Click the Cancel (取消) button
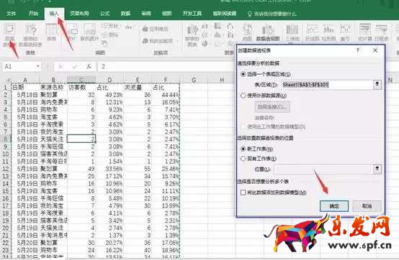 tap(367, 206)
